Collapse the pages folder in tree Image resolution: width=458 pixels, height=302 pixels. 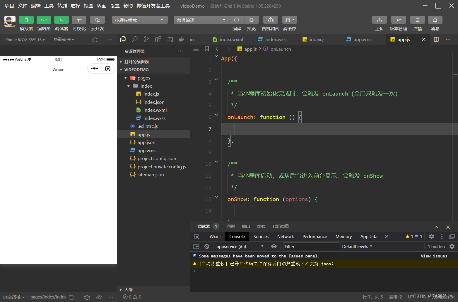click(126, 78)
